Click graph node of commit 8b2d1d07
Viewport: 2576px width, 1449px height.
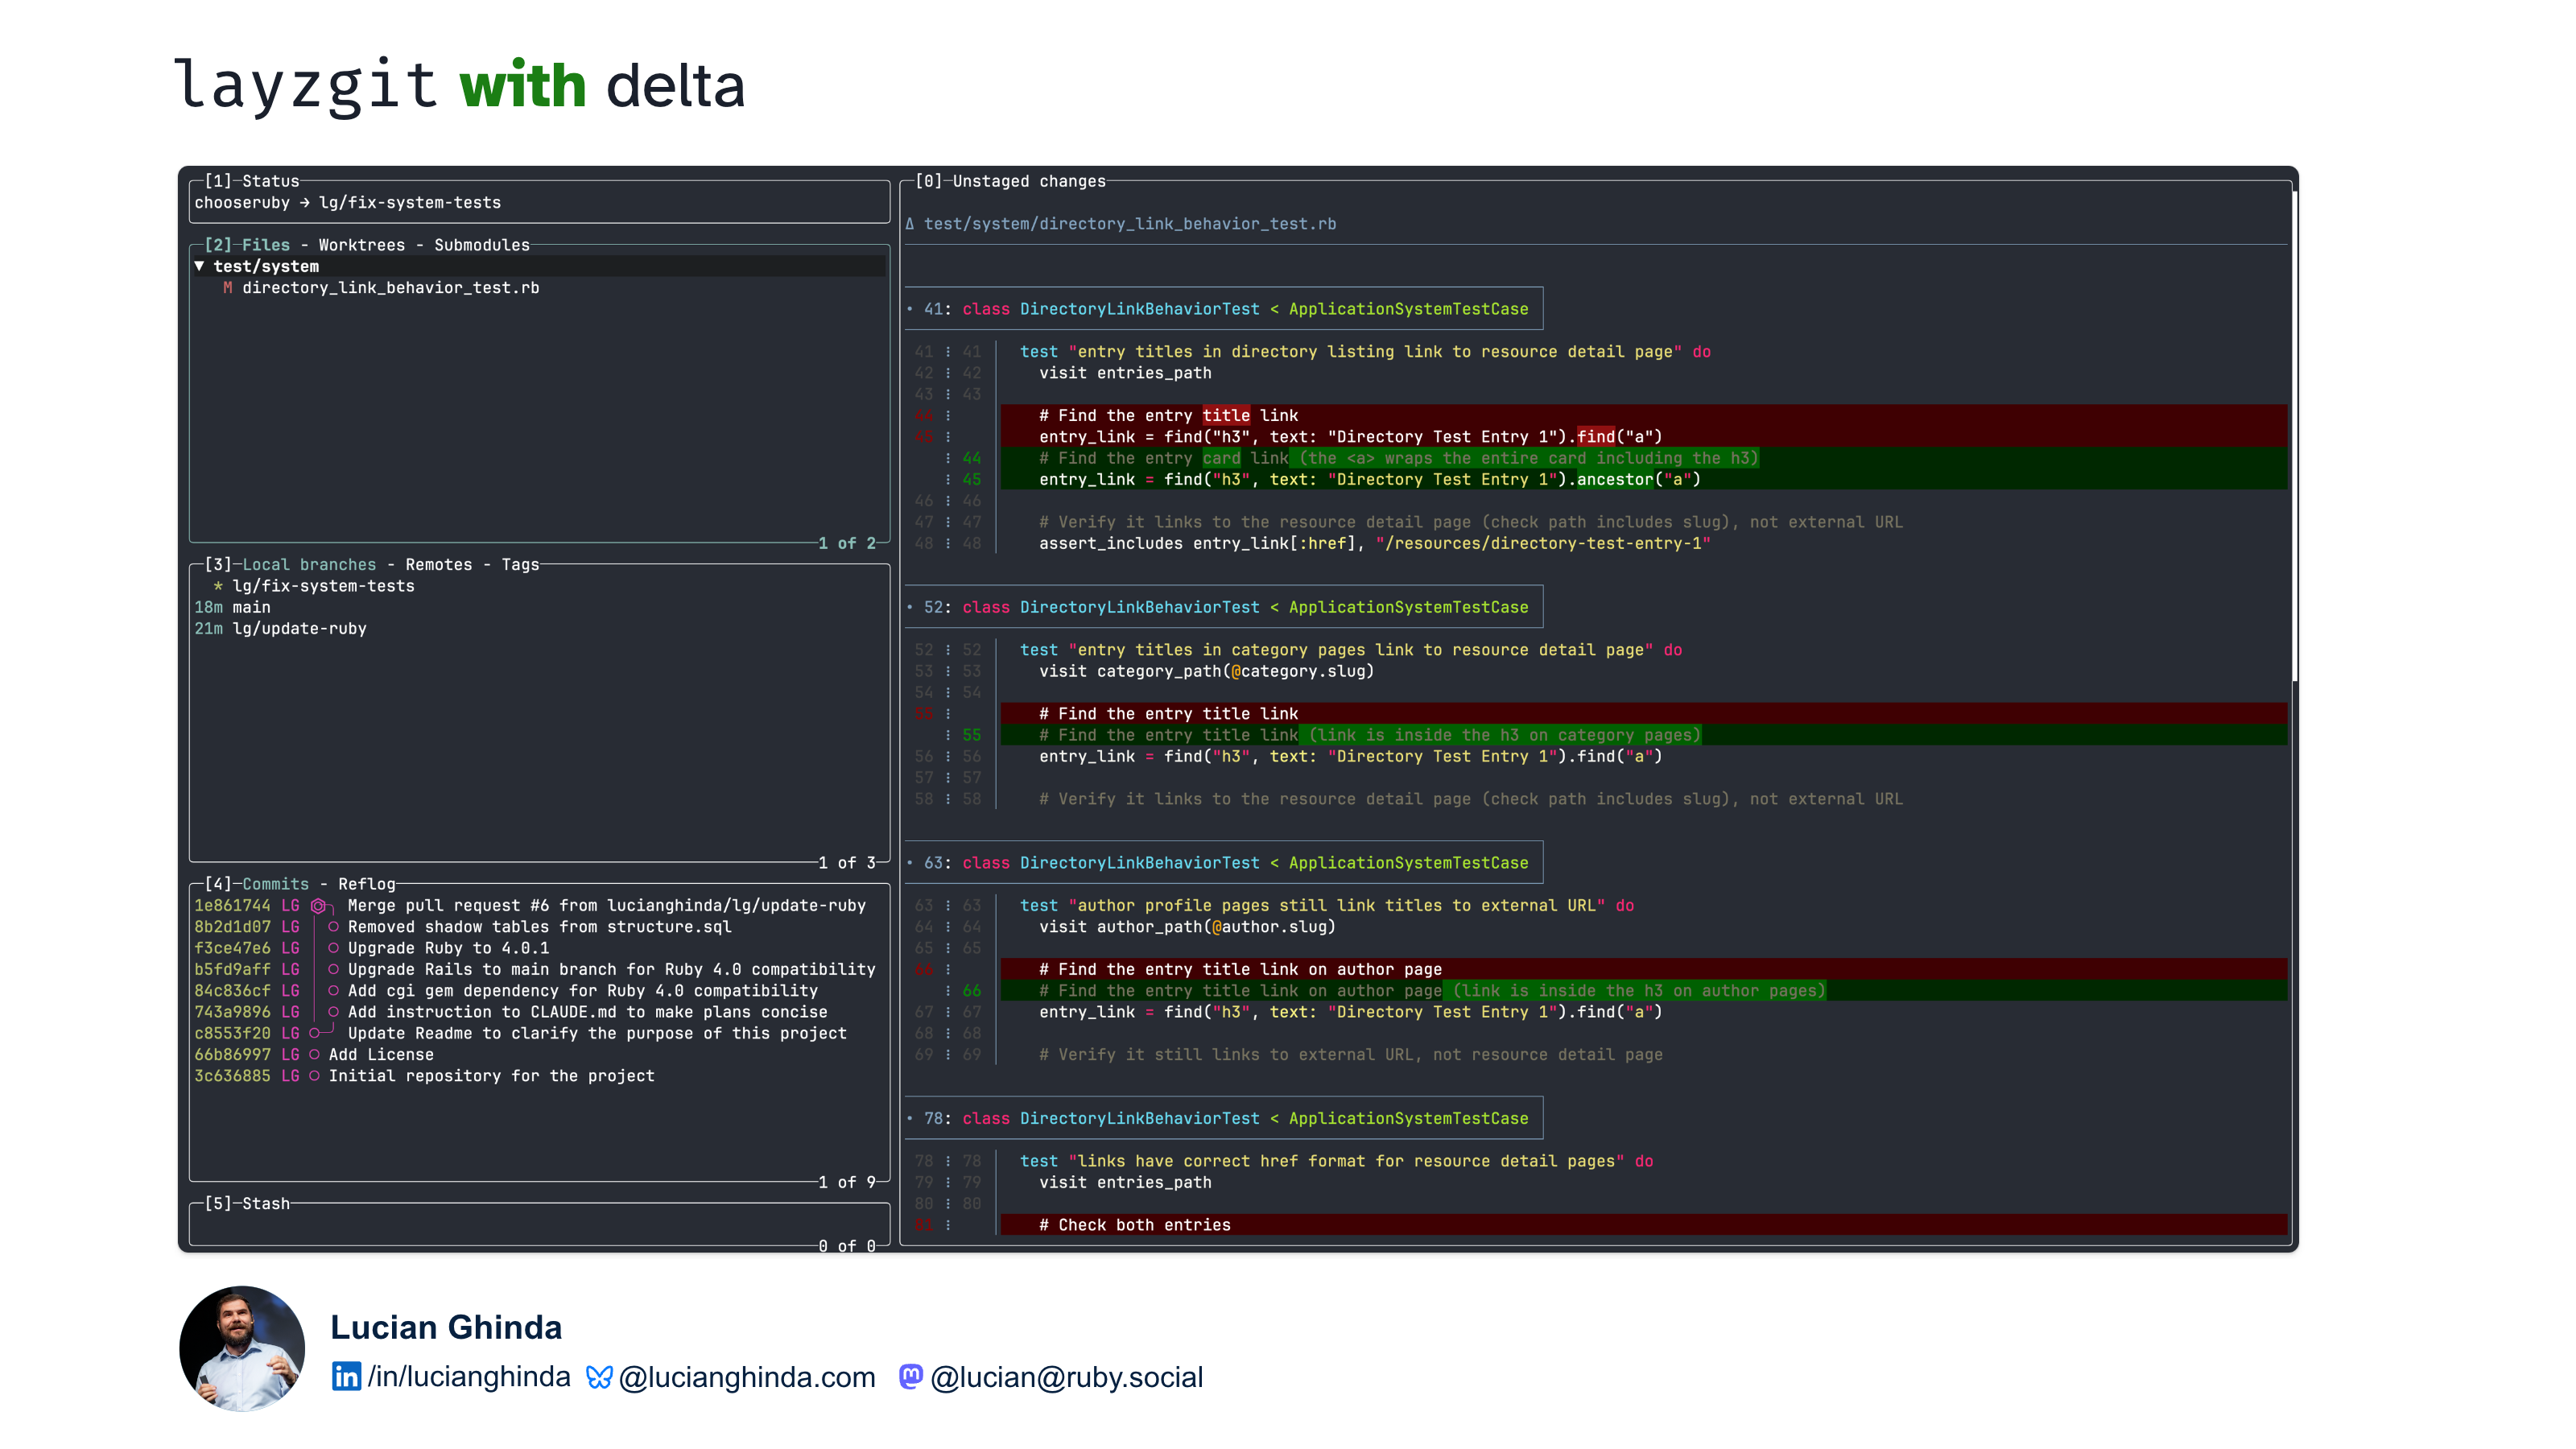click(333, 927)
